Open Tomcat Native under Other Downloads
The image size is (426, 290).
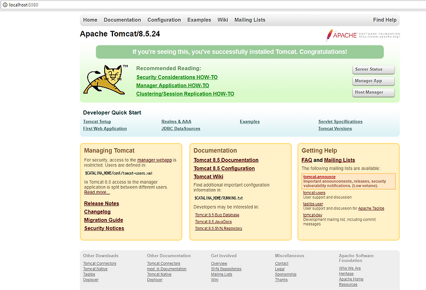[x=95, y=269]
